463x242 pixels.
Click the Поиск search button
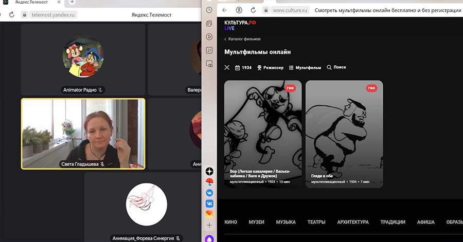click(336, 67)
